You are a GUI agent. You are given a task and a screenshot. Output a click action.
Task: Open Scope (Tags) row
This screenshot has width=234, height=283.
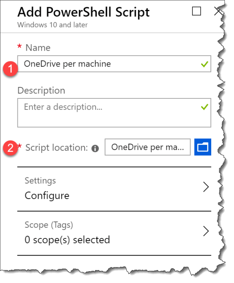114,233
